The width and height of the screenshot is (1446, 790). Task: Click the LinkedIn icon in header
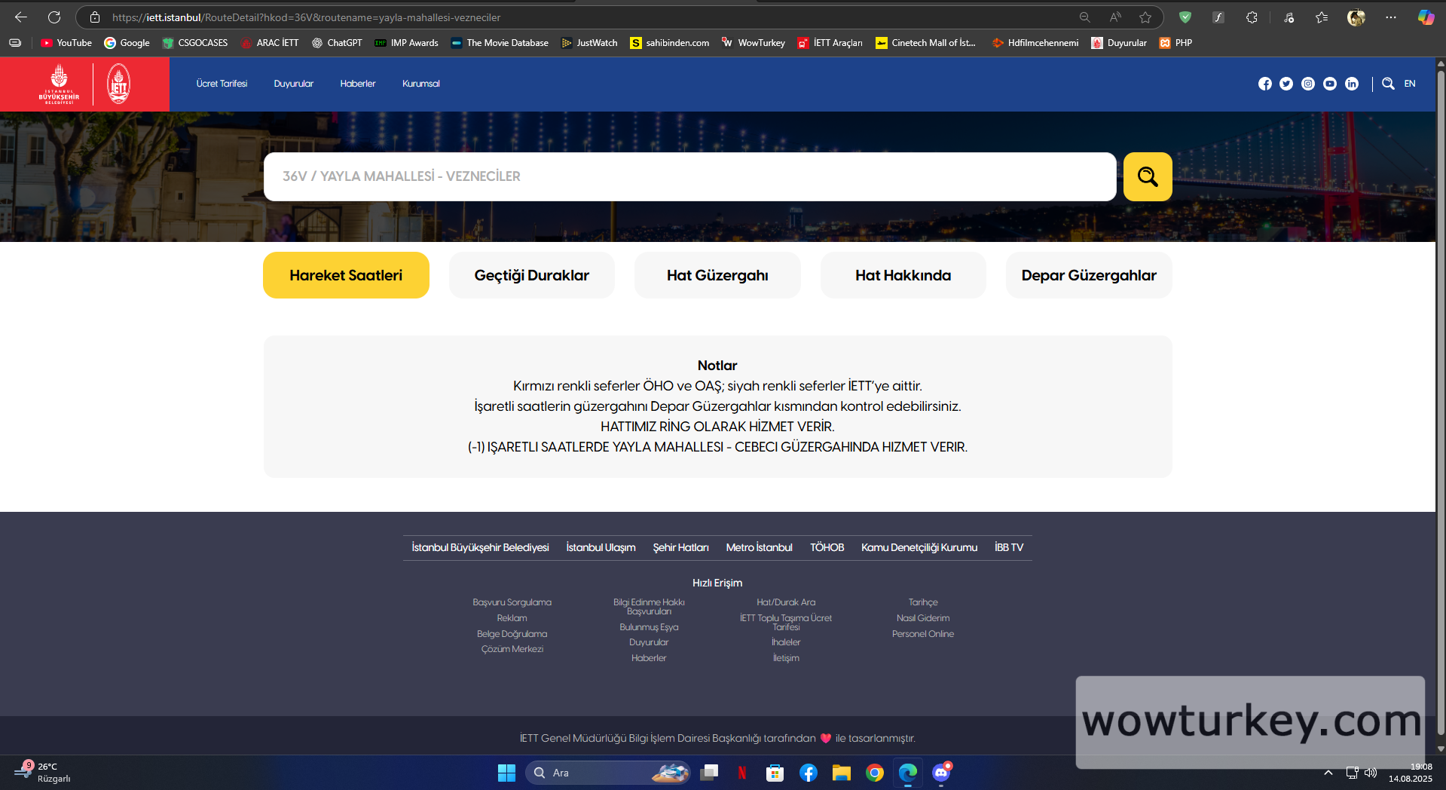(1352, 84)
